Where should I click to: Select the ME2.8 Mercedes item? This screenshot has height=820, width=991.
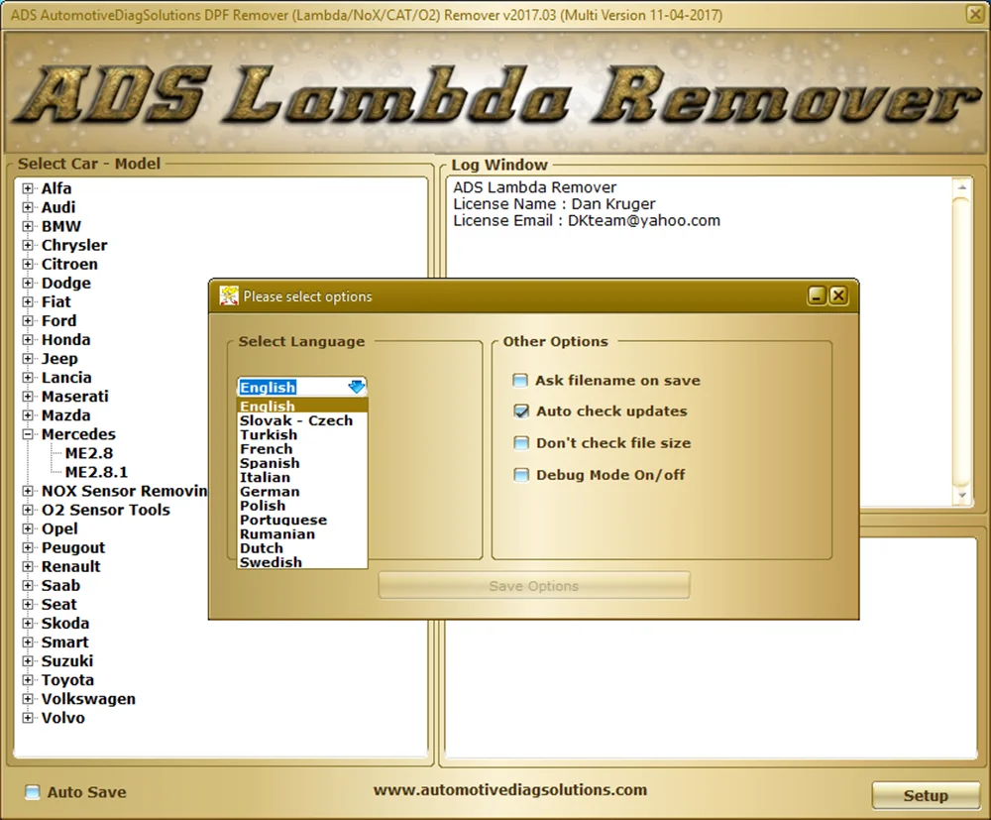click(x=89, y=453)
